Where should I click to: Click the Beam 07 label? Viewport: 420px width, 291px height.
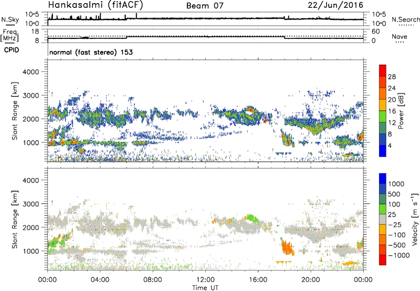pyautogui.click(x=205, y=6)
